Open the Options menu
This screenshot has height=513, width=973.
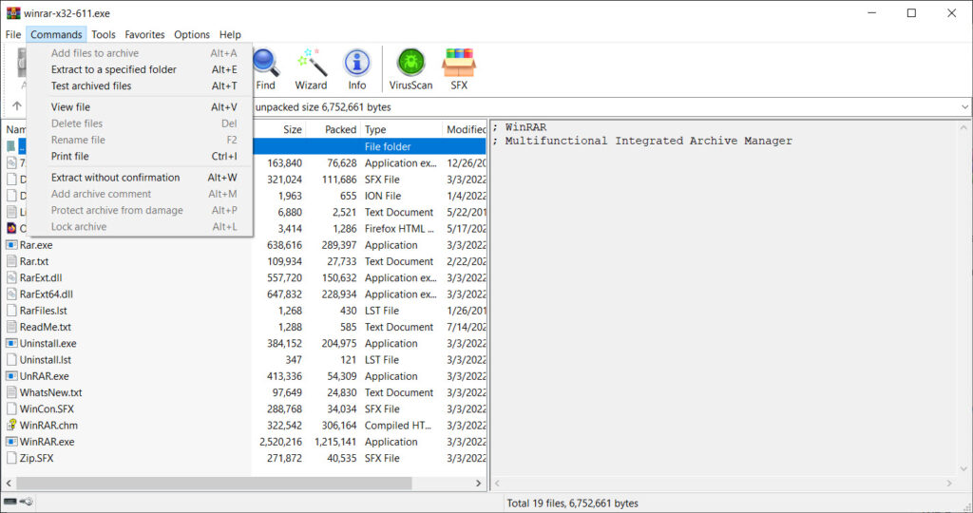pyautogui.click(x=191, y=34)
